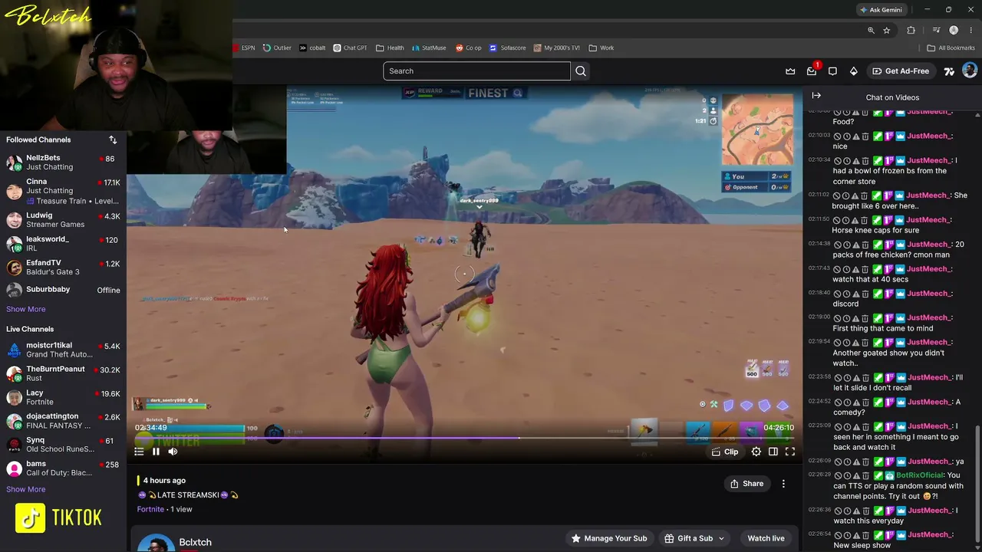Screen dimensions: 982x552
Task: Open Prime Gaming loot crown icon
Action: pyautogui.click(x=790, y=71)
